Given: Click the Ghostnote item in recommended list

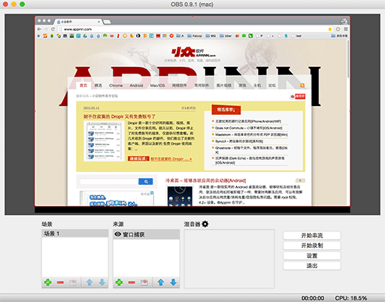Looking at the screenshot, I should 251,149.
